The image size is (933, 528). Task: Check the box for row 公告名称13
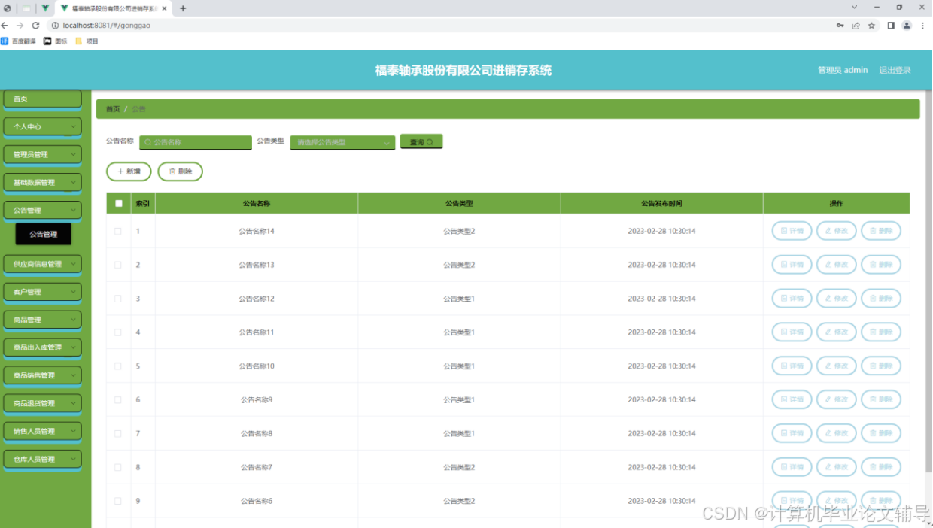tap(118, 265)
